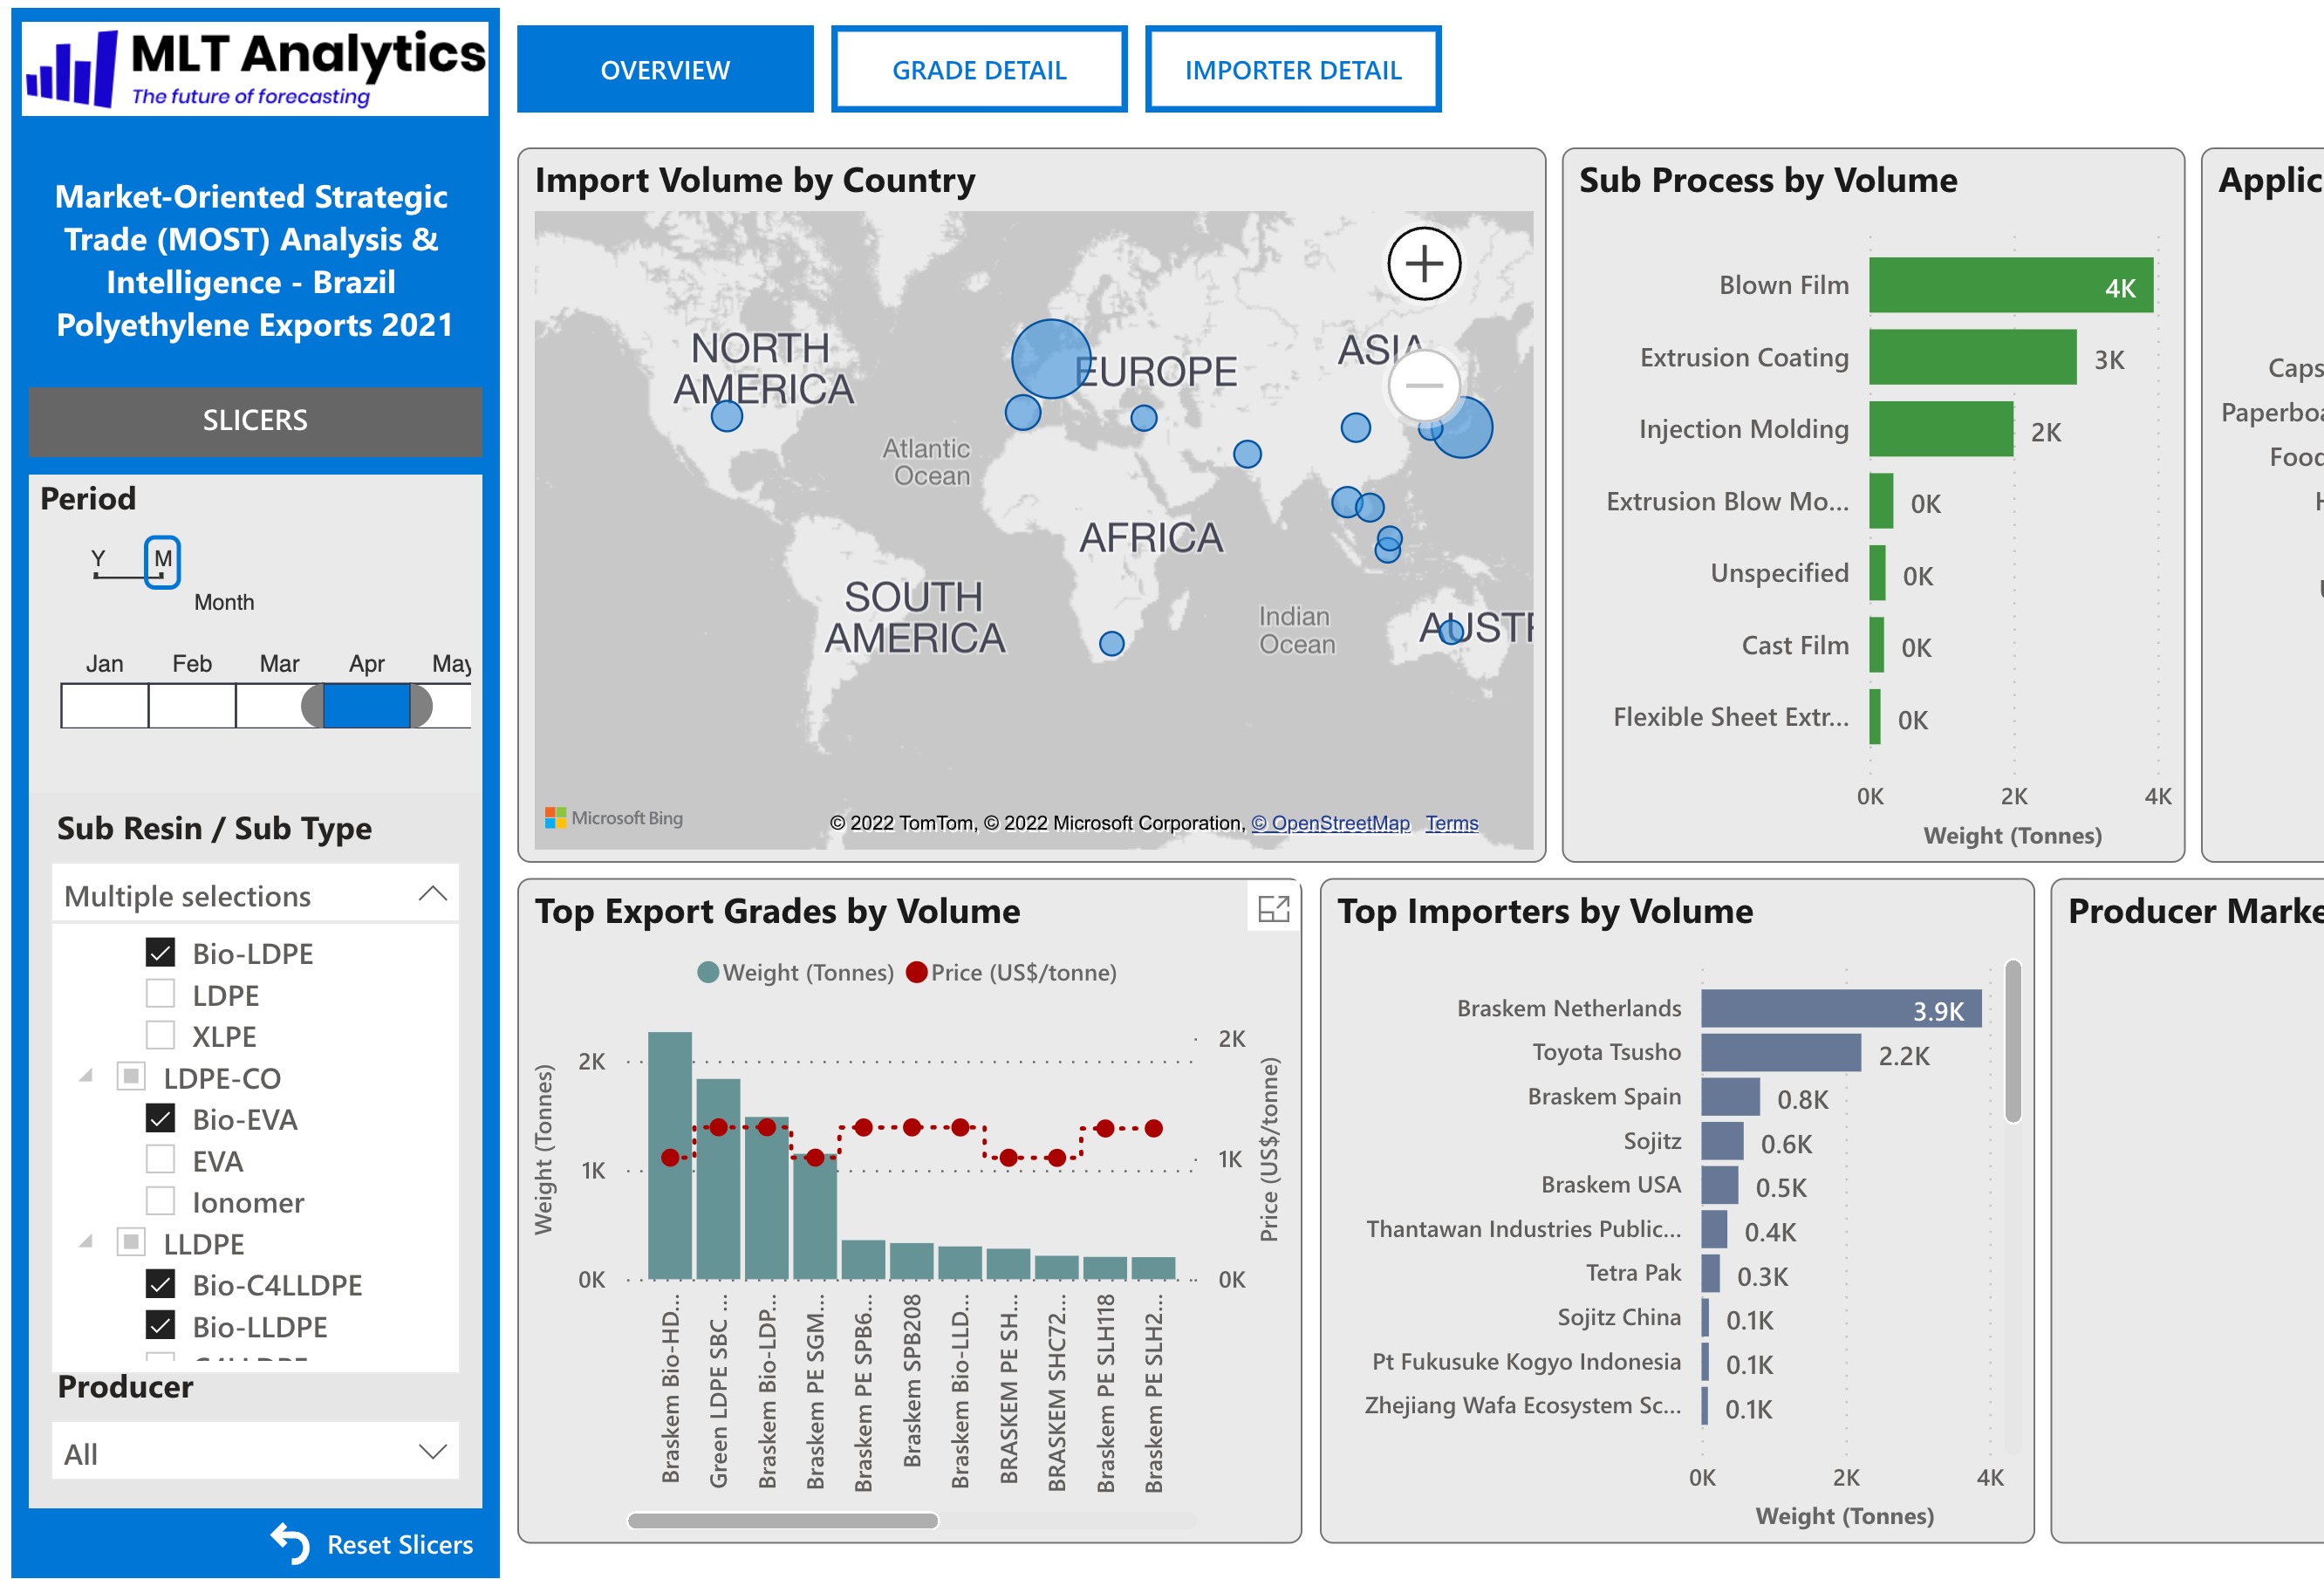The height and width of the screenshot is (1579, 2324).
Task: Select the Blown Film bar
Action: click(x=2011, y=286)
